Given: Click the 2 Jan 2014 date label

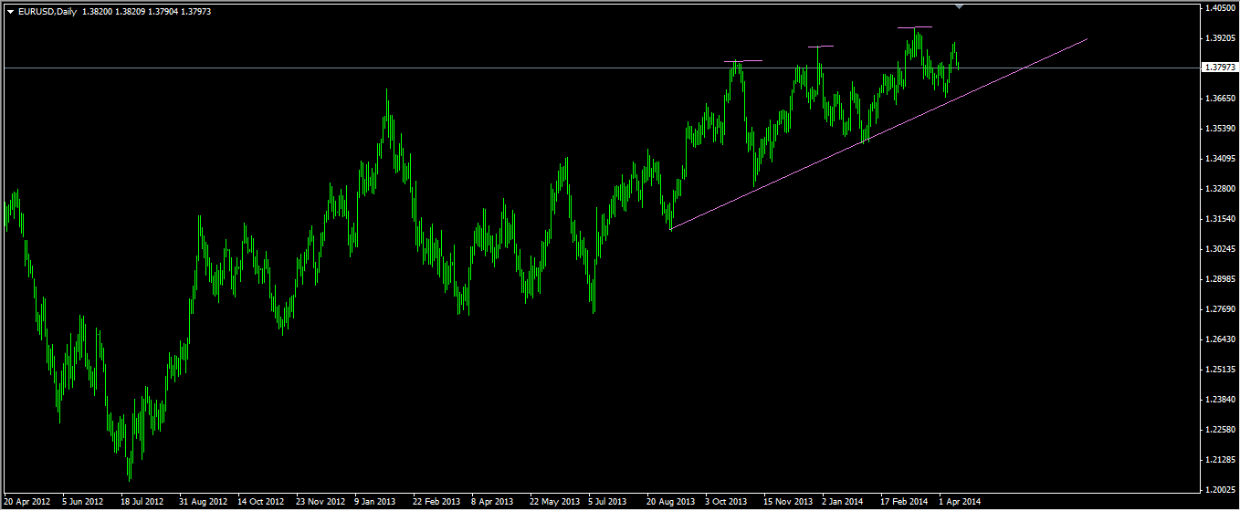Looking at the screenshot, I should [x=842, y=502].
